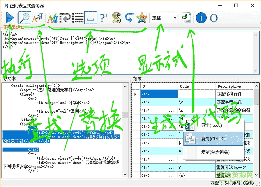Click the 结果 panel label

pyautogui.click(x=137, y=78)
